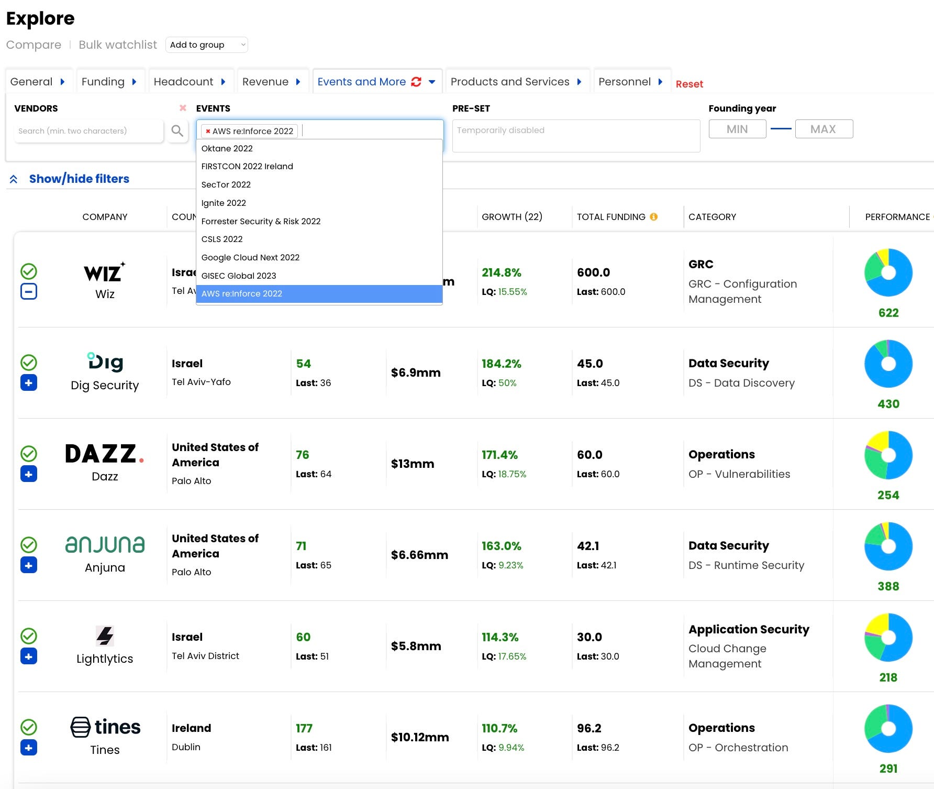Click the vendors search field

[x=89, y=131]
